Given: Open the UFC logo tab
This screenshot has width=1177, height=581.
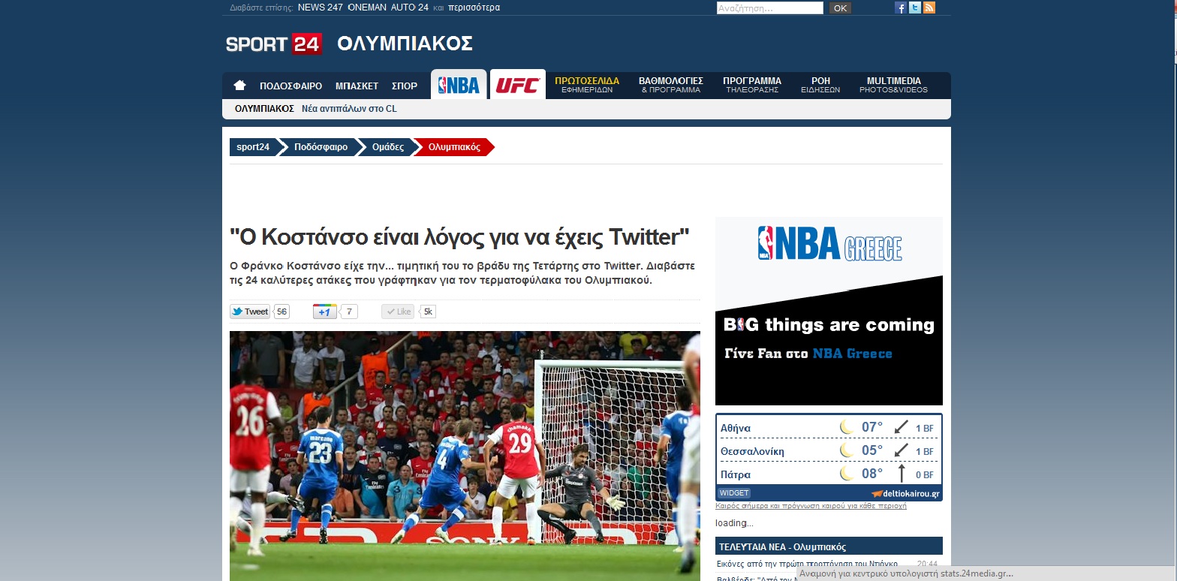Looking at the screenshot, I should pyautogui.click(x=517, y=85).
